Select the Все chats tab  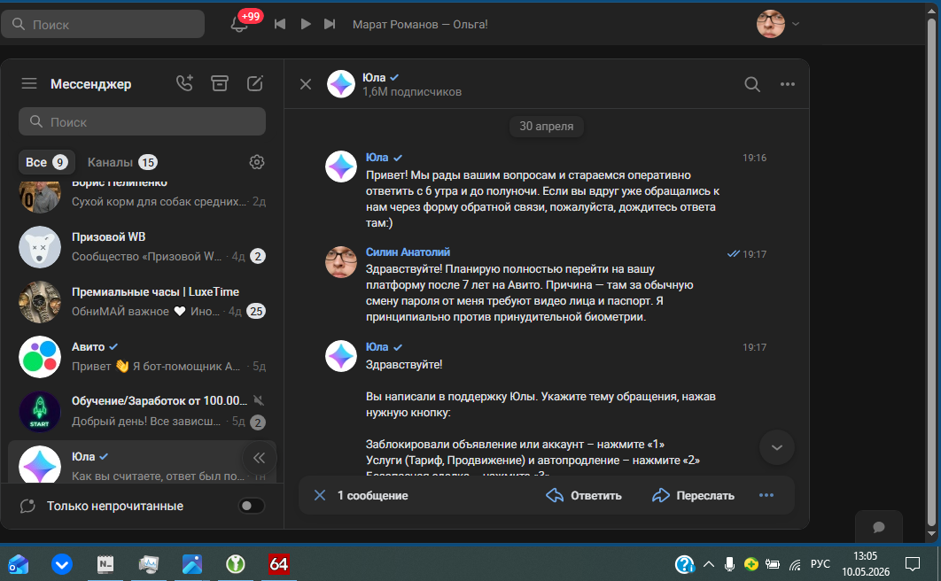(x=46, y=162)
